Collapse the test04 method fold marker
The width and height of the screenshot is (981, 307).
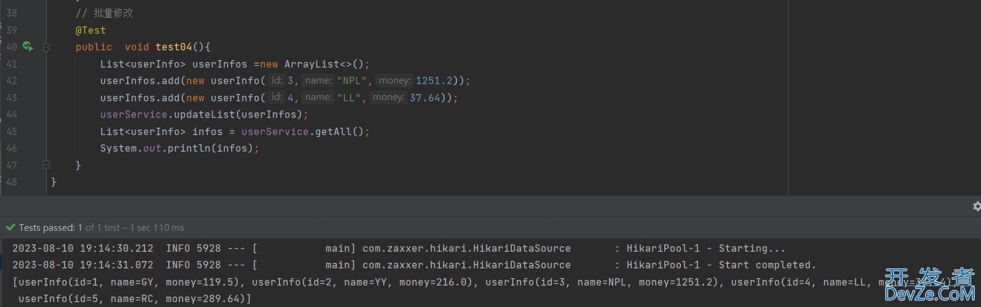point(47,47)
